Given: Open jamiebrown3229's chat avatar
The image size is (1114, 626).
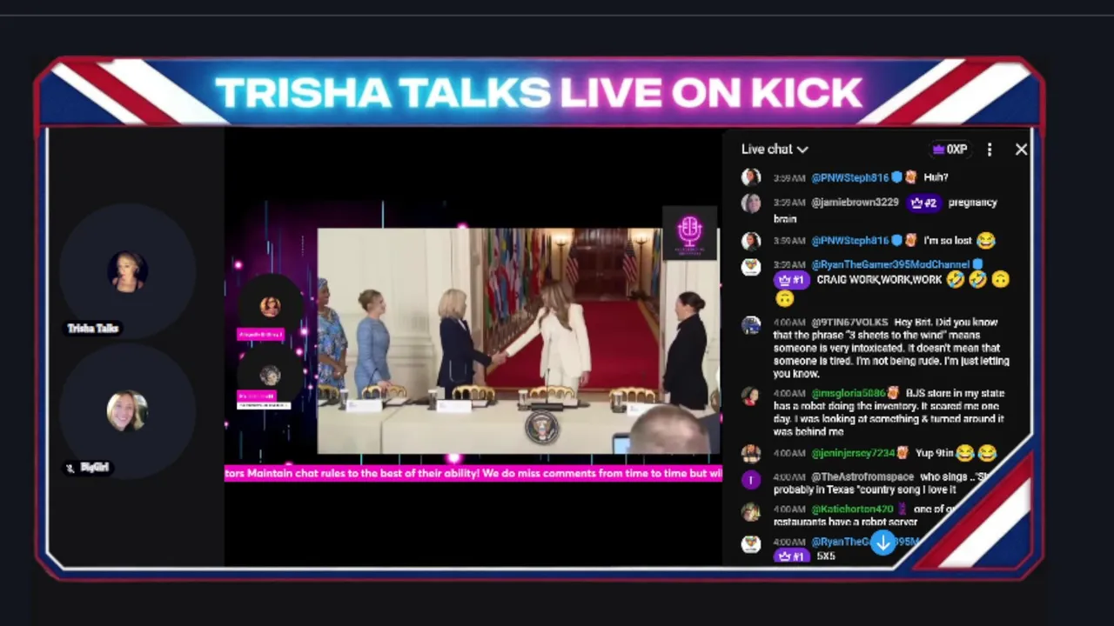Looking at the screenshot, I should [751, 203].
